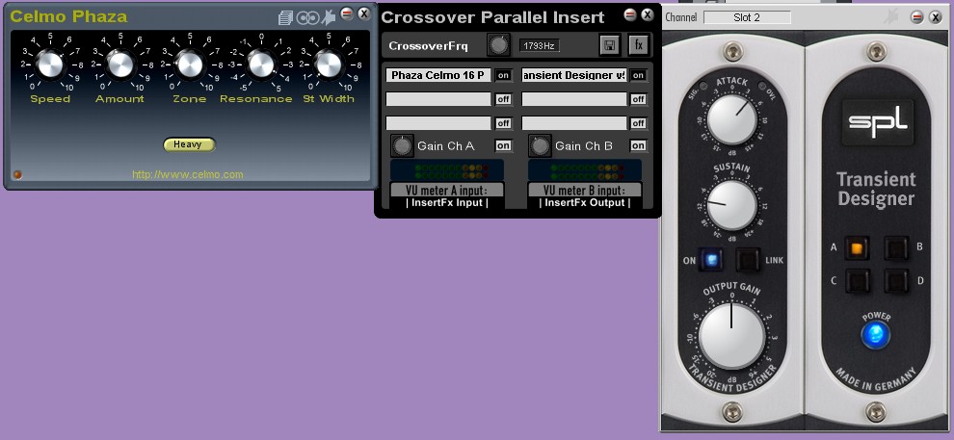Toggle Gain Ch A on/off button

click(503, 145)
